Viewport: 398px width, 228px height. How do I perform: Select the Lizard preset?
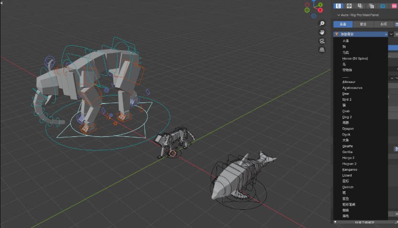(x=347, y=176)
